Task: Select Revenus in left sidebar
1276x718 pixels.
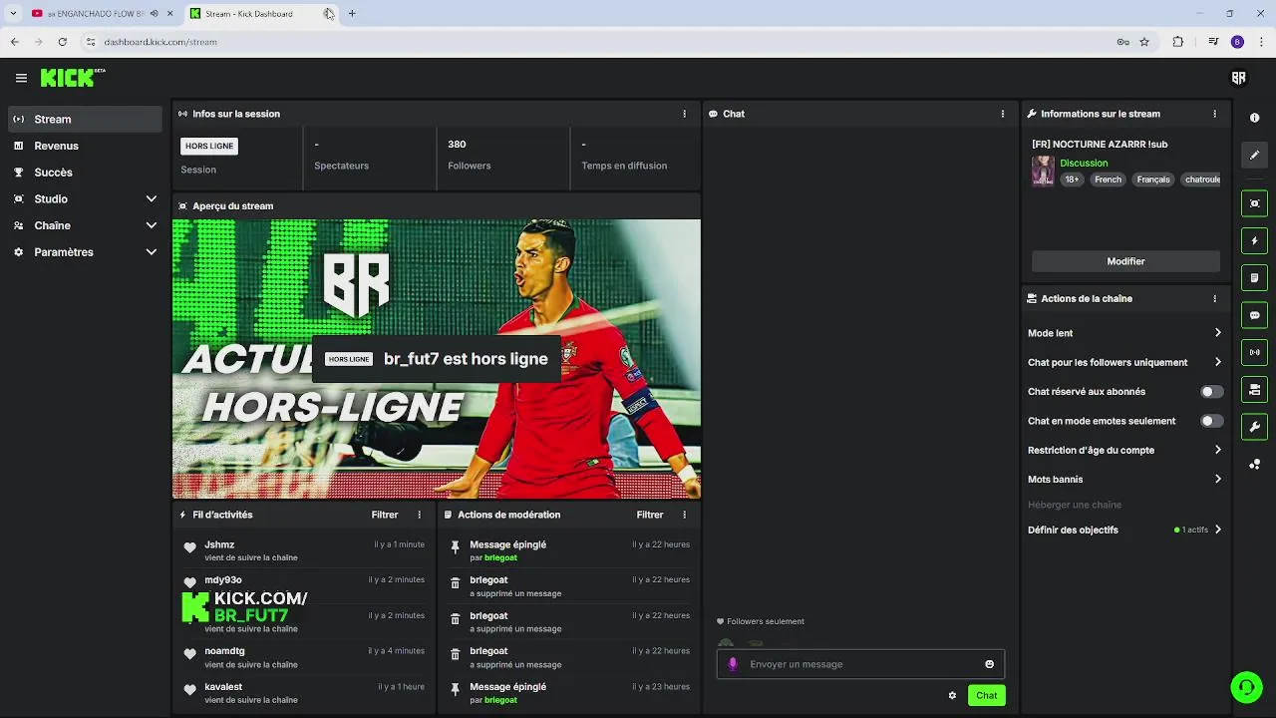Action: [x=85, y=146]
